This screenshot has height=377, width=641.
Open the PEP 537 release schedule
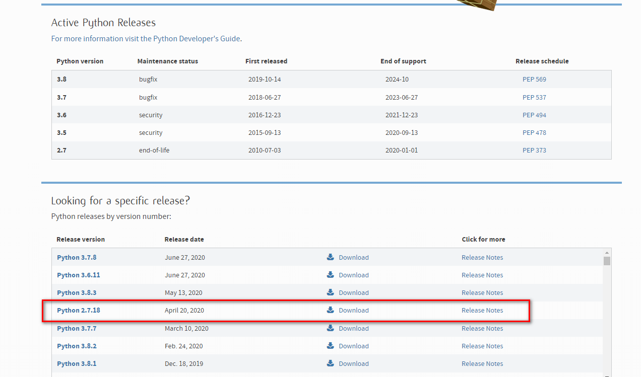534,98
